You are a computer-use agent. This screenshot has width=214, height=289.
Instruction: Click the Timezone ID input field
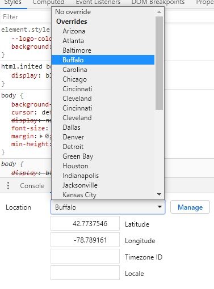(x=85, y=257)
